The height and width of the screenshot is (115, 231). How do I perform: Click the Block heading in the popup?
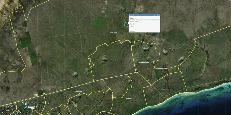click(x=132, y=18)
